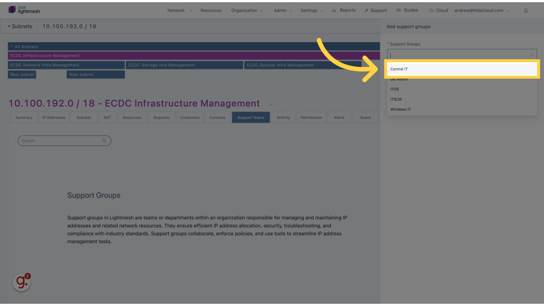Select the Support Teams tab
The width and height of the screenshot is (544, 306).
coord(251,118)
